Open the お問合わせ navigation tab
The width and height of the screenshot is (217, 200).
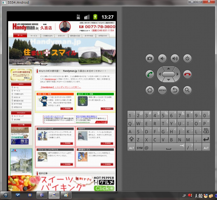[103, 36]
